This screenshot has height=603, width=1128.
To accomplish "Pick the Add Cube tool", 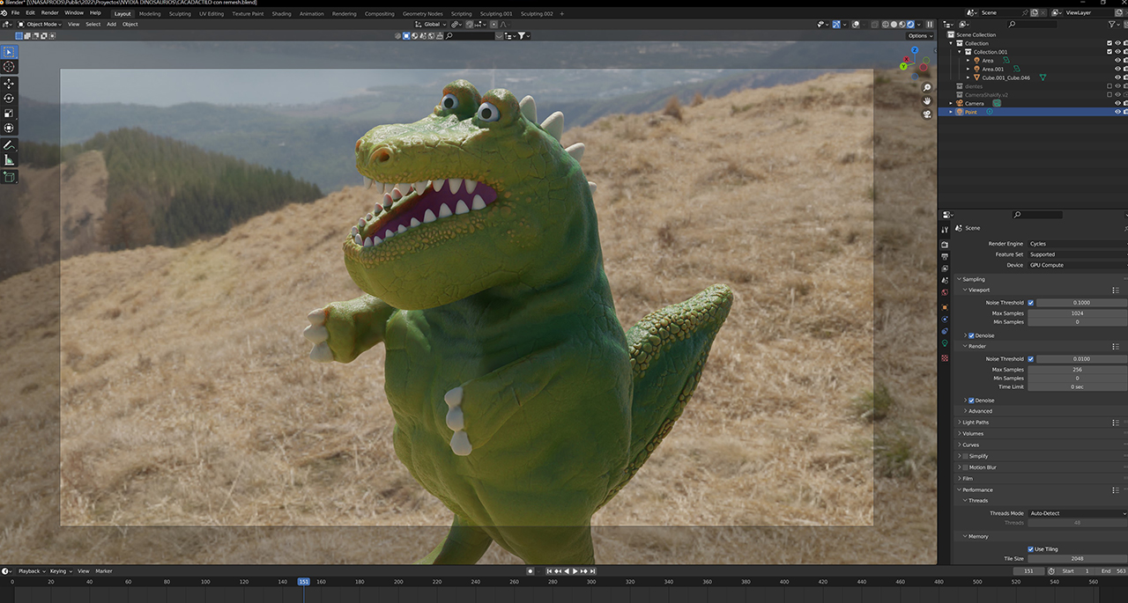I will pyautogui.click(x=9, y=176).
